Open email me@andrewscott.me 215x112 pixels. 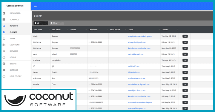coord(137,78)
